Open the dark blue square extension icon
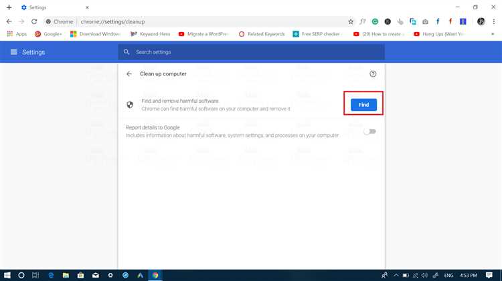The width and height of the screenshot is (502, 281). pyautogui.click(x=463, y=21)
